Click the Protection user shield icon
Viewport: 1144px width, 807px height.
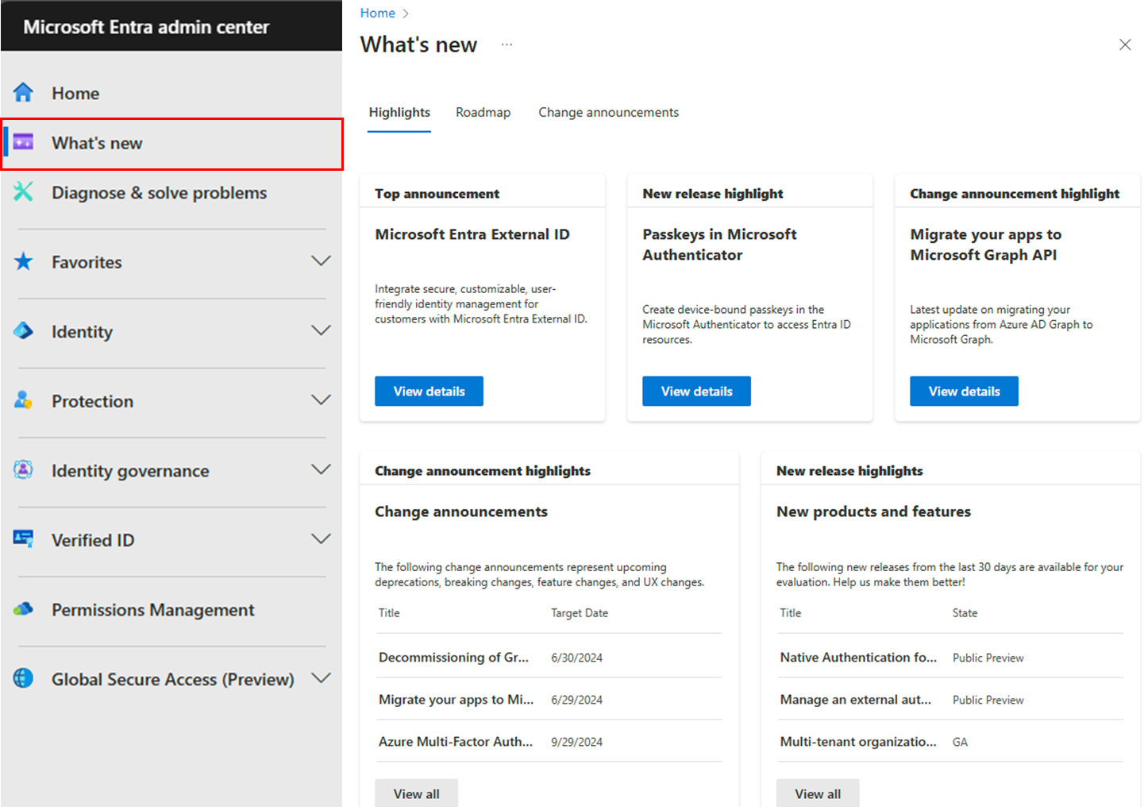[23, 400]
